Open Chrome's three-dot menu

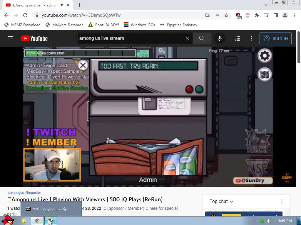click(295, 15)
